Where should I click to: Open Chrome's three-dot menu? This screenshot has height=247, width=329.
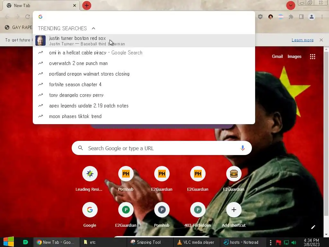pyautogui.click(x=322, y=17)
